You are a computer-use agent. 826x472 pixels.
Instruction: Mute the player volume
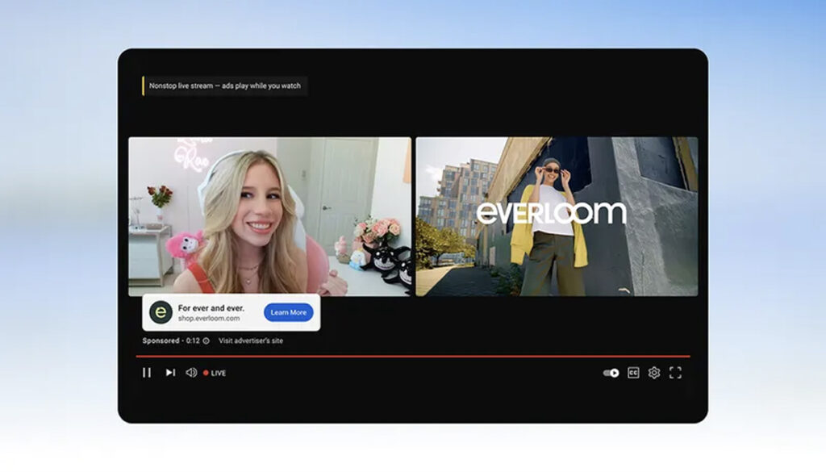[x=191, y=373]
